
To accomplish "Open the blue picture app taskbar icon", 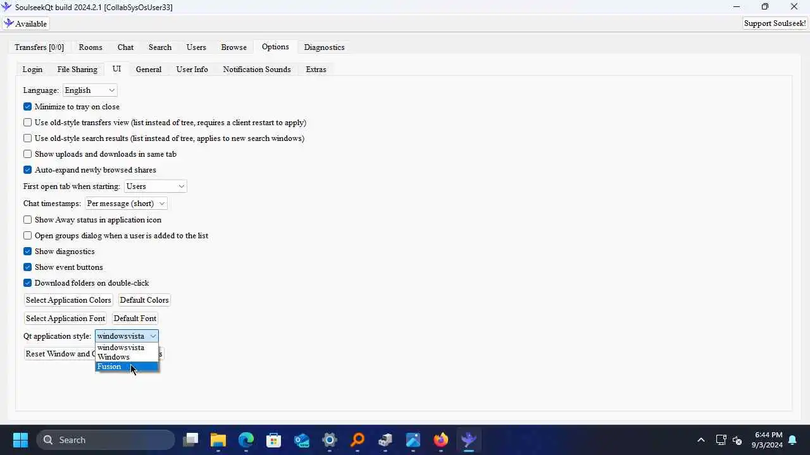I will coord(413,440).
